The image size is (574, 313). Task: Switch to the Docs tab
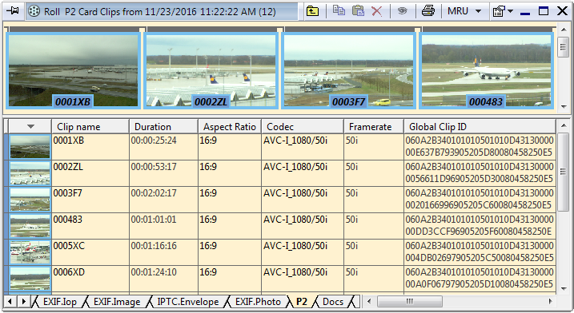pyautogui.click(x=333, y=302)
